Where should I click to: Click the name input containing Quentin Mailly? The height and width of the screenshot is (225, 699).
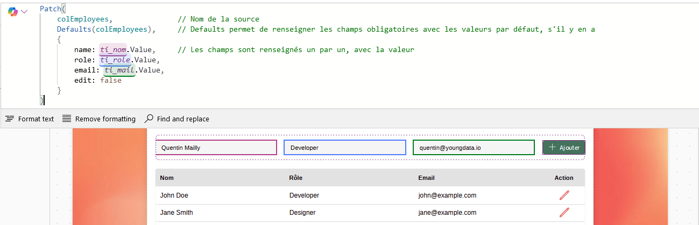pyautogui.click(x=216, y=147)
